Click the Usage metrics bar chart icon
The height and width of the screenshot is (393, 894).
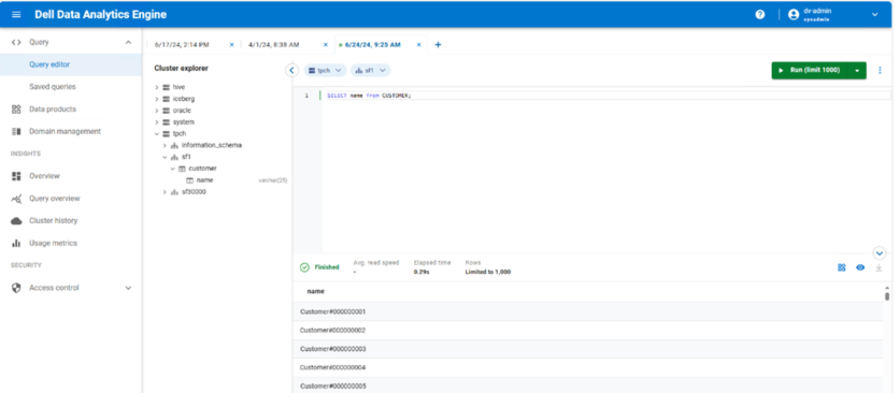[x=16, y=243]
